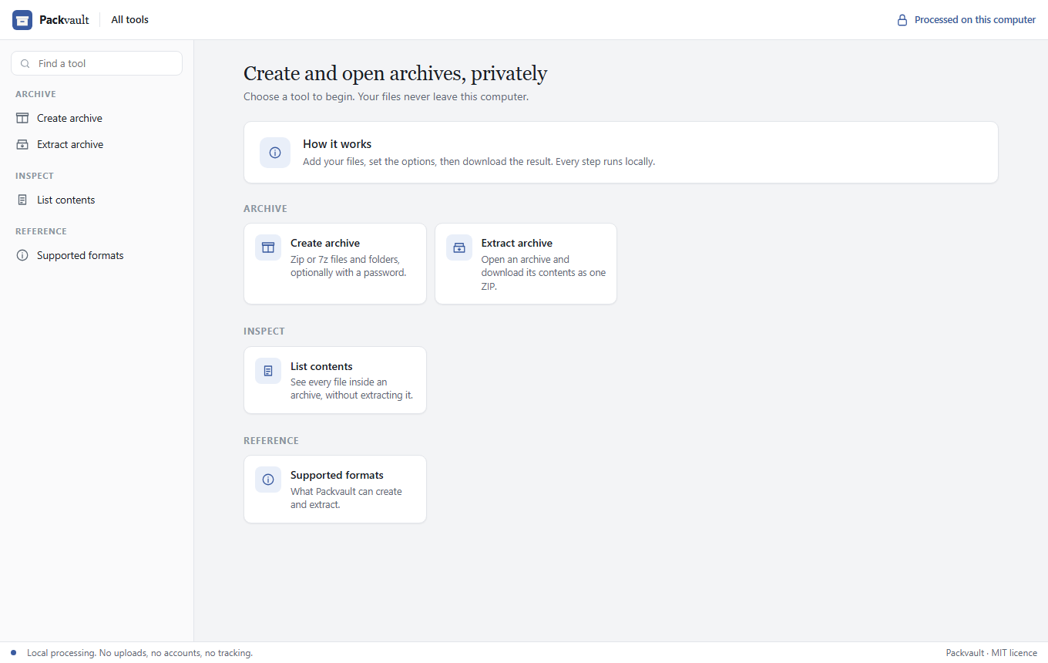The image size is (1048, 663).
Task: Click the ARCHIVE heading in the sidebar
Action: (x=35, y=94)
